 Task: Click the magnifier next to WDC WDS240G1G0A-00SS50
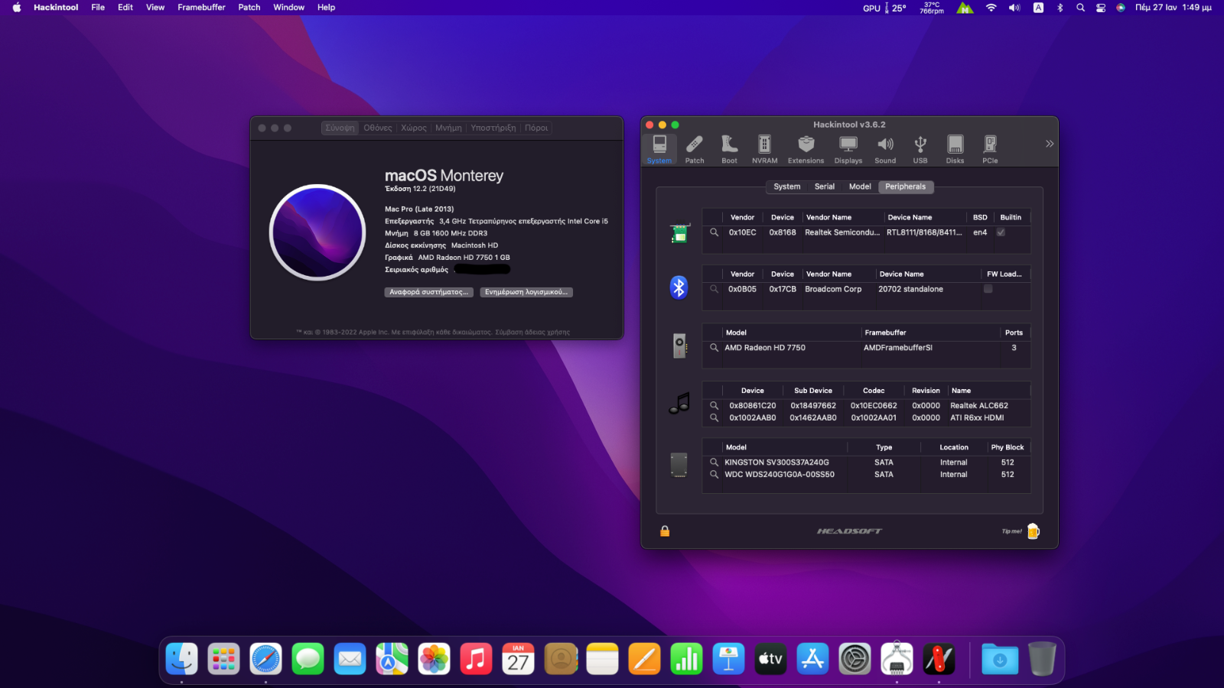click(714, 475)
